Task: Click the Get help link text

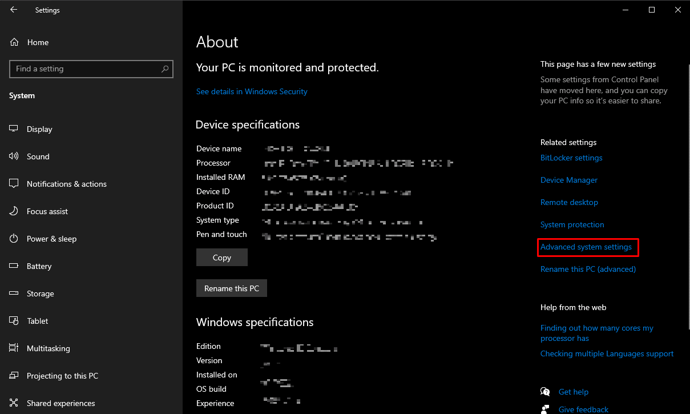Action: pos(574,392)
